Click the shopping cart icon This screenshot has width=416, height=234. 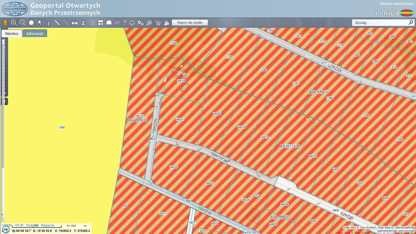click(x=158, y=23)
